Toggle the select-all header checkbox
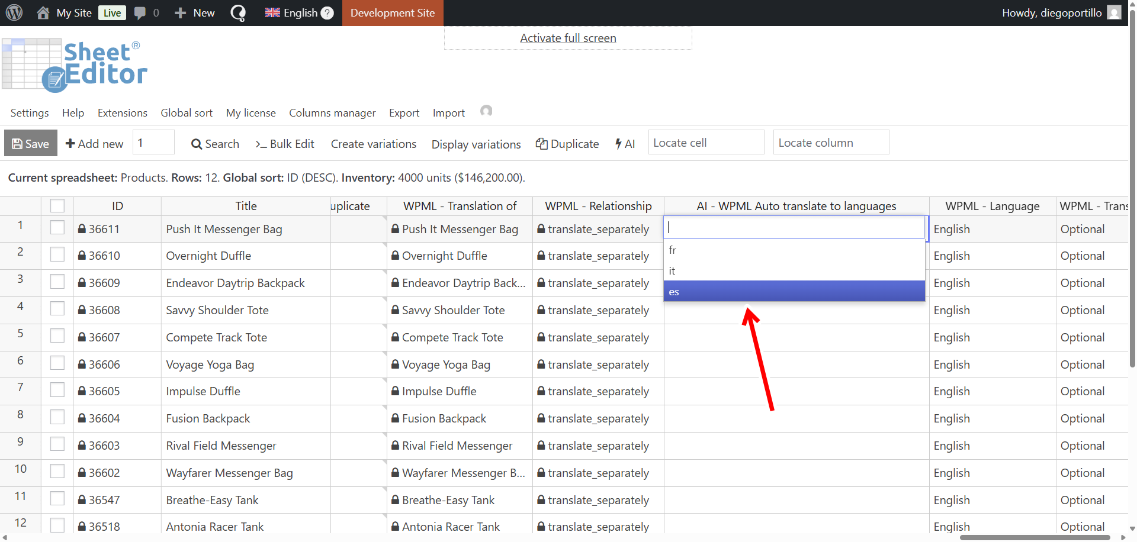The height and width of the screenshot is (542, 1137). tap(57, 206)
